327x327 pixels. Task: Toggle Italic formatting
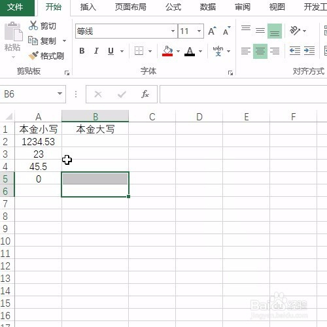pos(96,51)
